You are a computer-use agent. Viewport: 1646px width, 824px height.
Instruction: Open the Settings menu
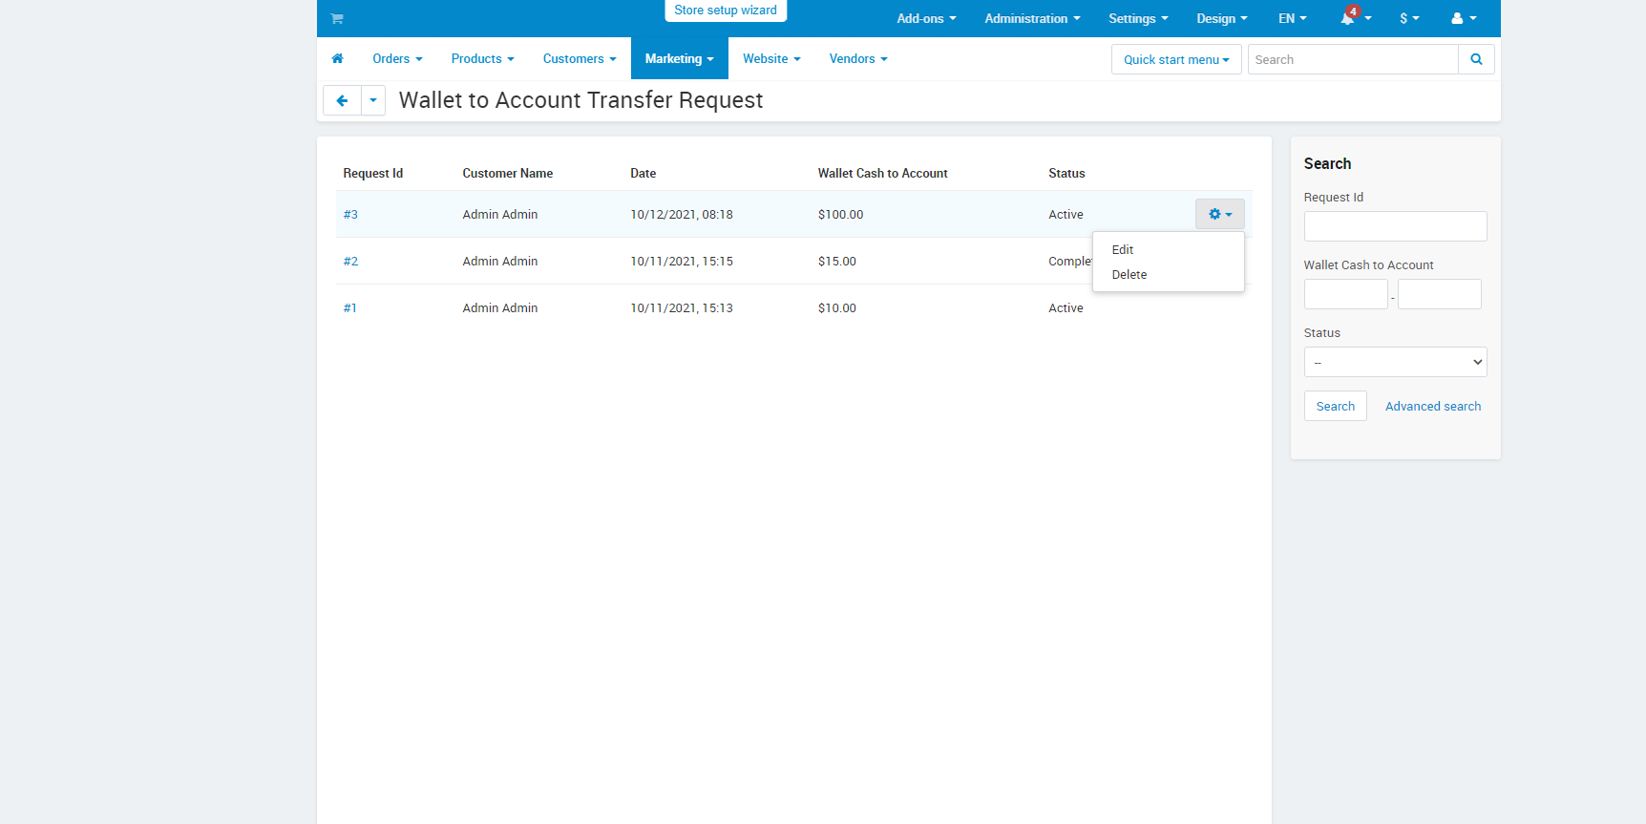point(1138,18)
